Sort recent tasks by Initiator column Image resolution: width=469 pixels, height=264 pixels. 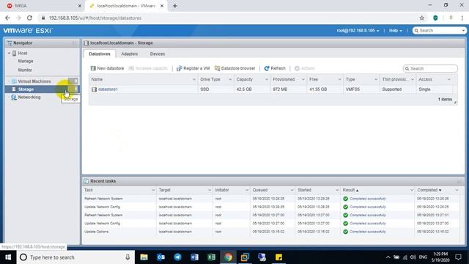[x=222, y=190]
